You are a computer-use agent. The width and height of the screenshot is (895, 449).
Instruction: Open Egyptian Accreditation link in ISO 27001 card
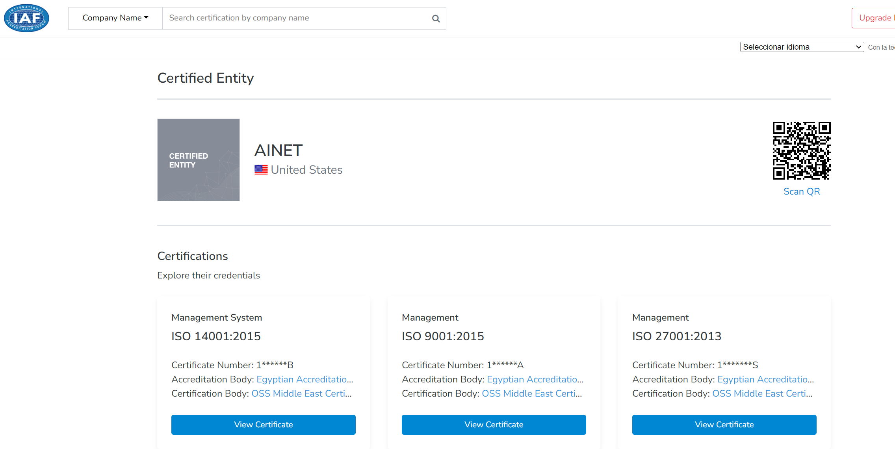tap(765, 379)
